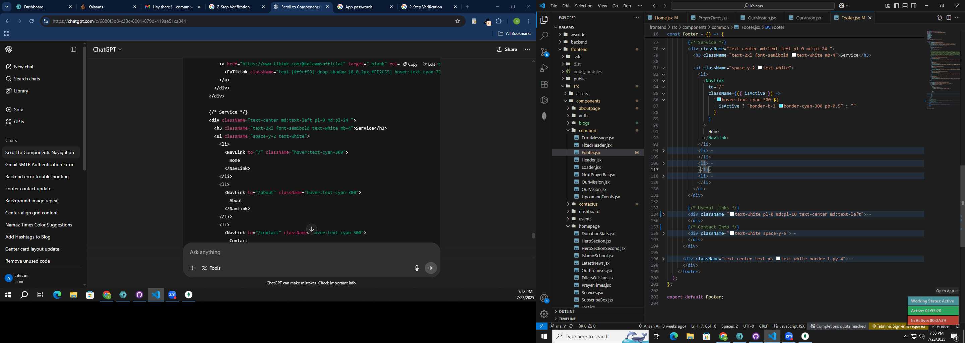This screenshot has width=965, height=343.
Task: Open Chrome tab search dropdown arrow
Action: (7, 7)
